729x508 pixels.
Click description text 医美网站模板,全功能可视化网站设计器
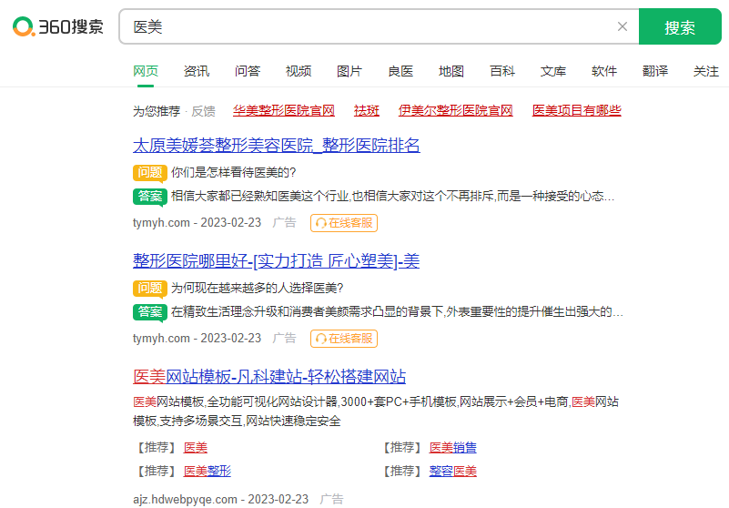click(376, 411)
